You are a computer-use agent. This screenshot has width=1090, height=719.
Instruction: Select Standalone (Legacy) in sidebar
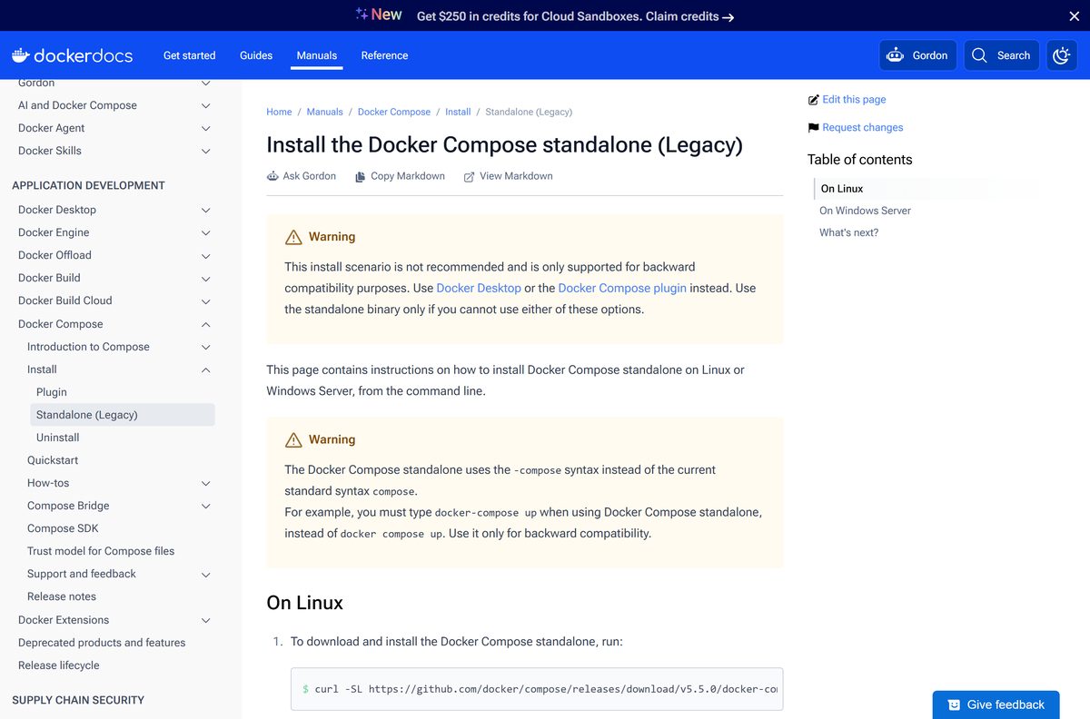(x=123, y=415)
